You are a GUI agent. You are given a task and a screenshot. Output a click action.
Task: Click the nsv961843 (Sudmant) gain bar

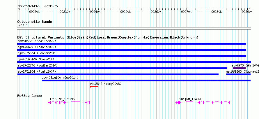[238, 74]
